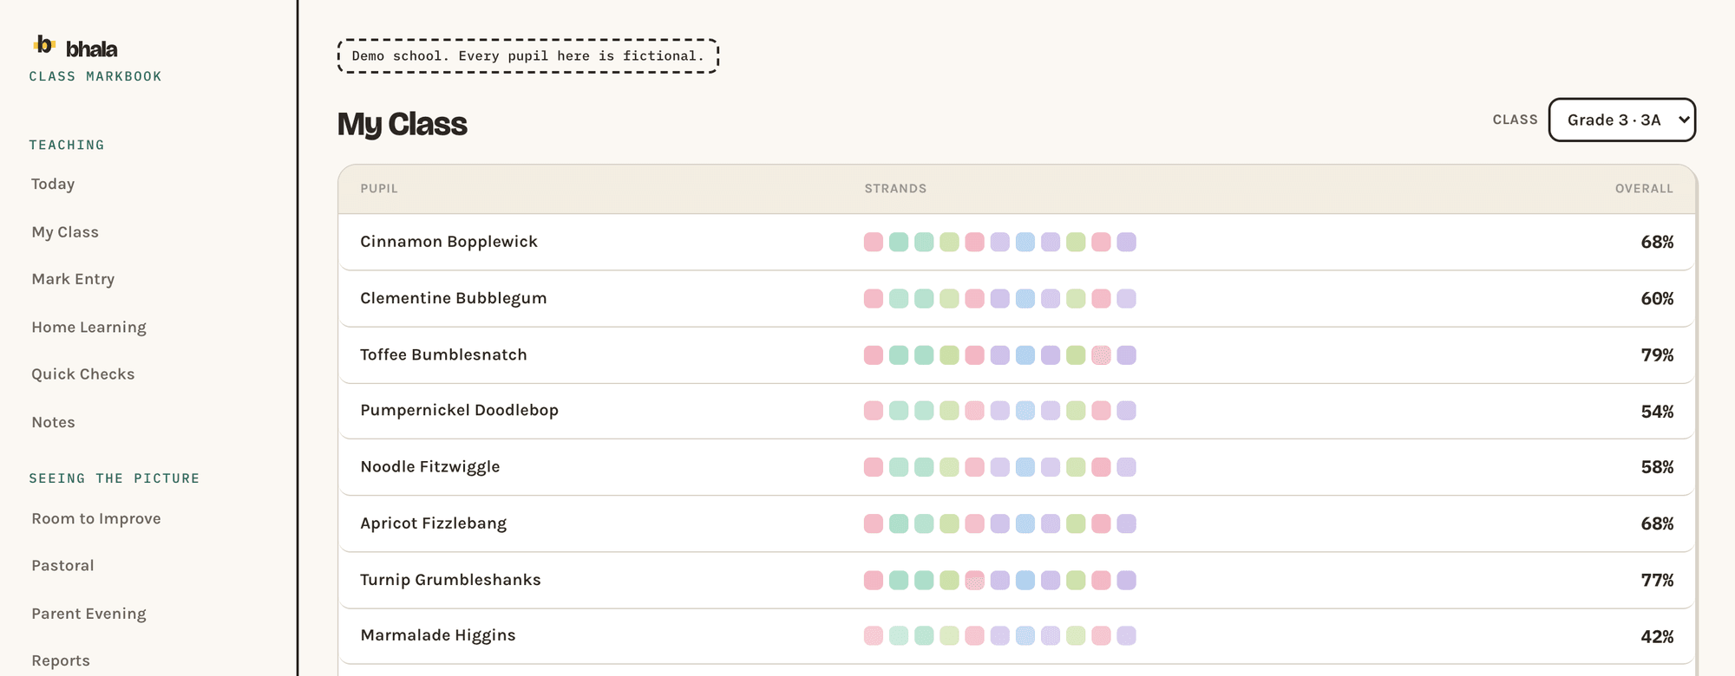Click the OVERALL column header
Screen dimensions: 1735x676
click(1644, 189)
